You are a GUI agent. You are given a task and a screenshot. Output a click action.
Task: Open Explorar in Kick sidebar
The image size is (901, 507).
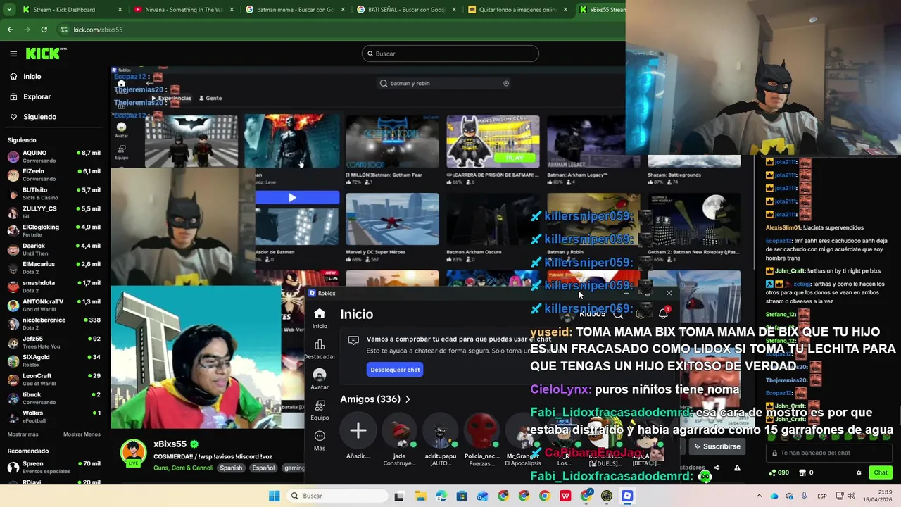tap(37, 96)
